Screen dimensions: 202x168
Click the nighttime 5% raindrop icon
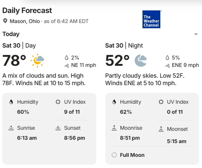pos(167,58)
